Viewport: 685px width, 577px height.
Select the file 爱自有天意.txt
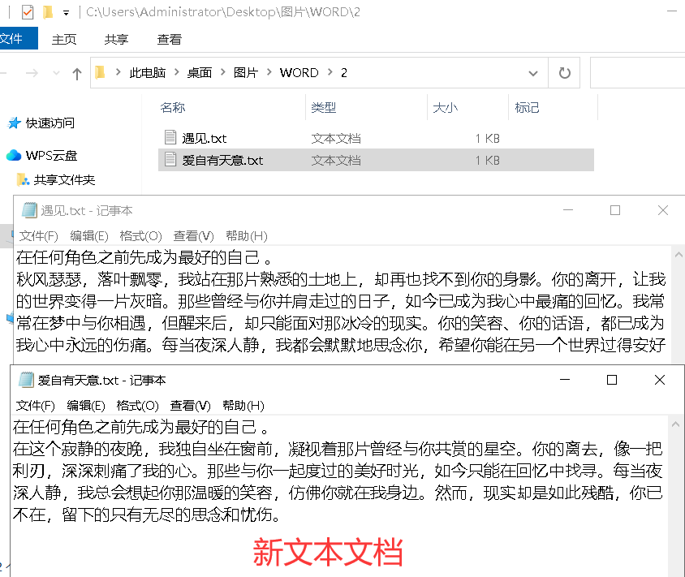pyautogui.click(x=376, y=160)
